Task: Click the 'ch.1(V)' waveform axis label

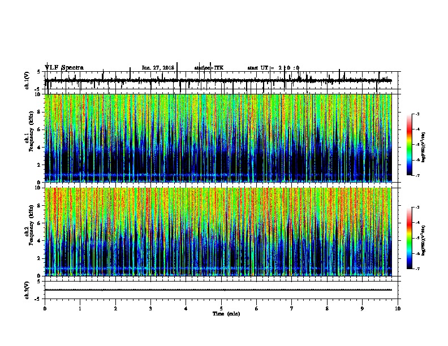Action: (27, 80)
